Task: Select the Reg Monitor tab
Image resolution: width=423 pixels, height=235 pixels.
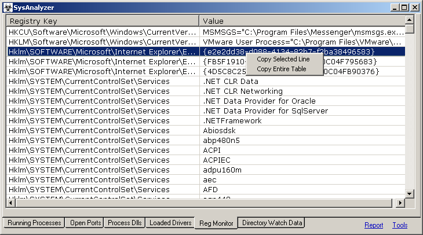Action: (216, 223)
